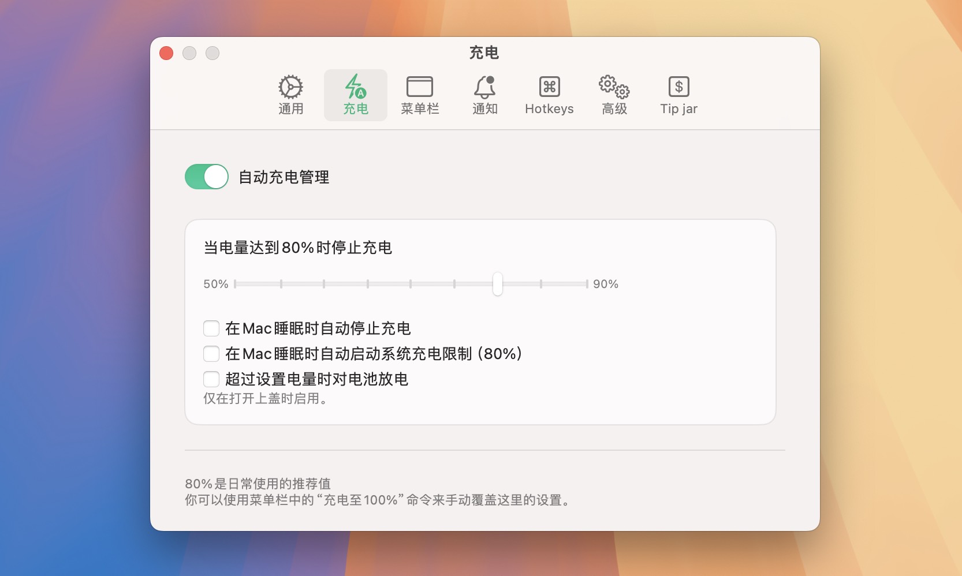This screenshot has width=962, height=576.
Task: Click the 70% tick on the charge slider
Action: coord(411,284)
